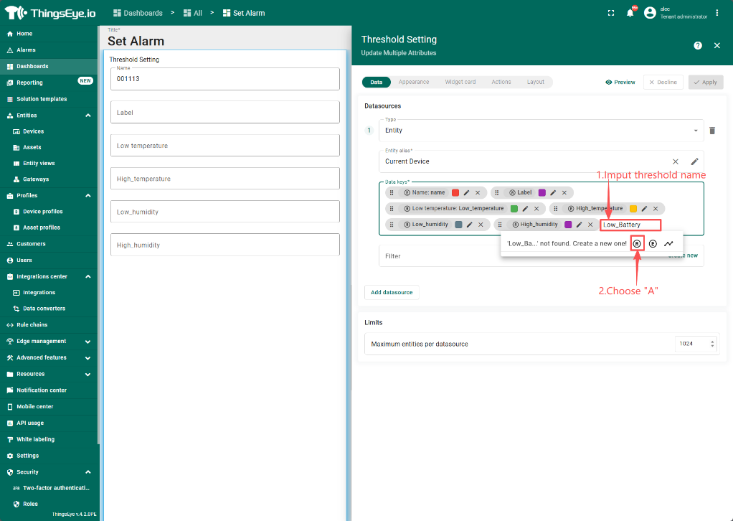Expand the Edge management menu
The height and width of the screenshot is (521, 733).
(x=88, y=342)
